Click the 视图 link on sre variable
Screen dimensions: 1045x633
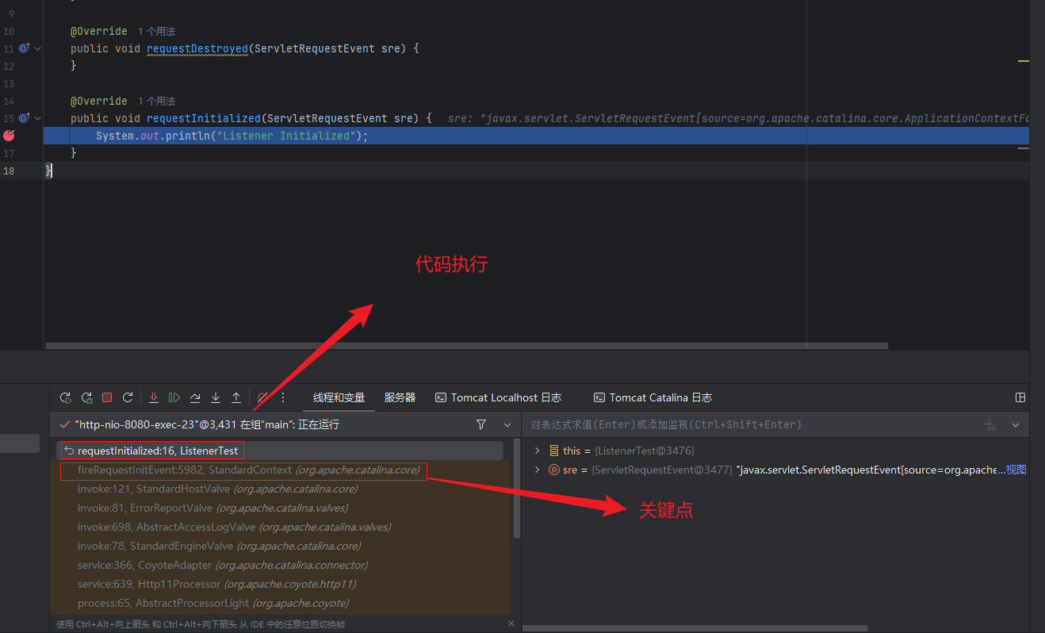(1016, 470)
